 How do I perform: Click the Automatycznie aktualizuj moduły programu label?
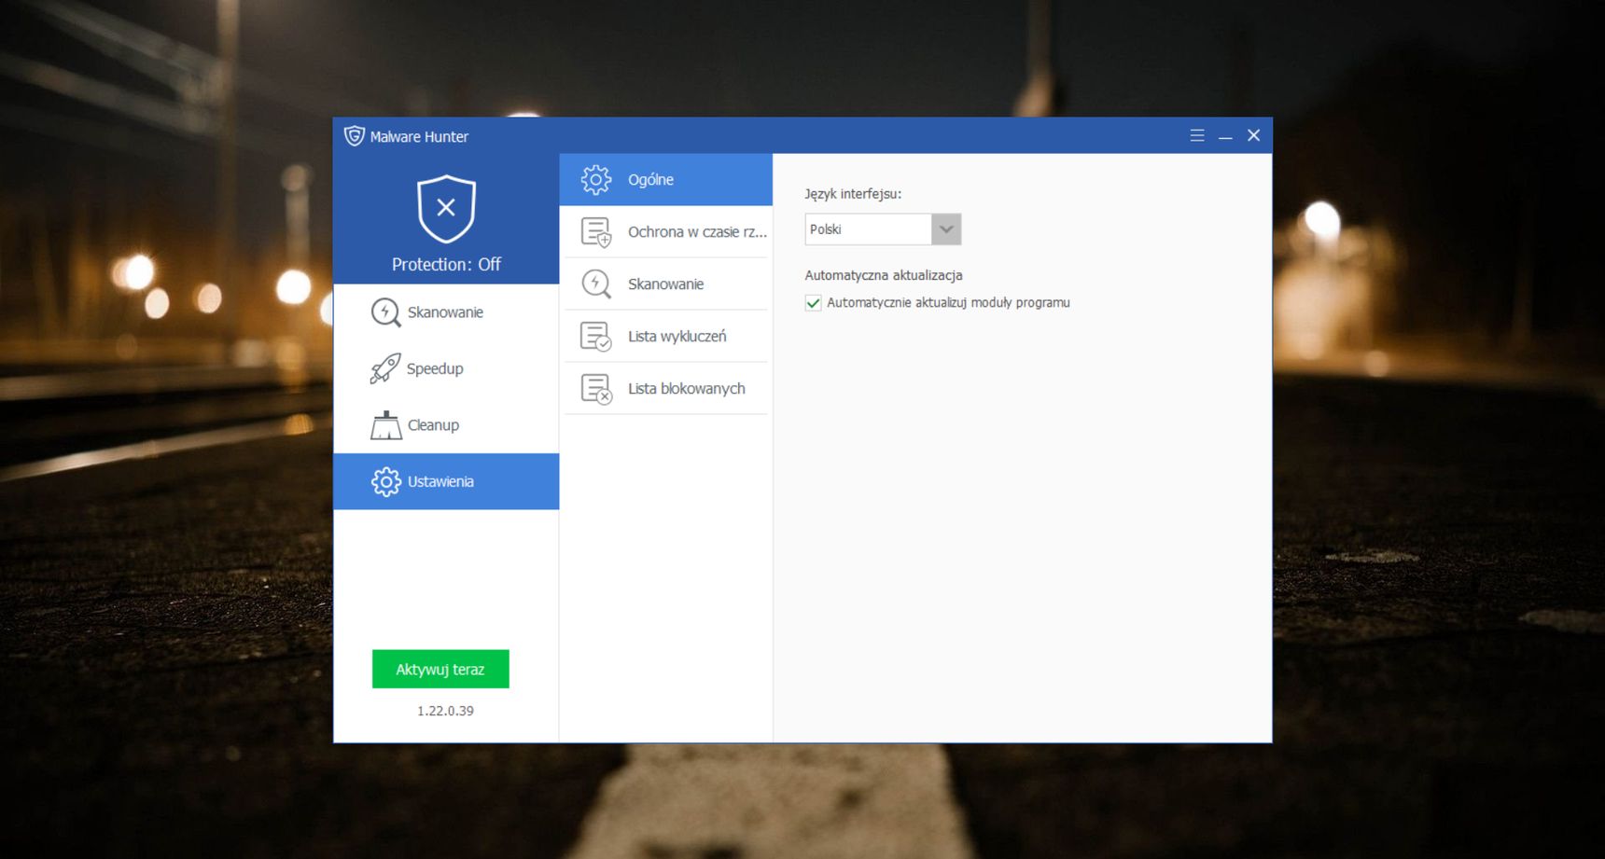948,303
